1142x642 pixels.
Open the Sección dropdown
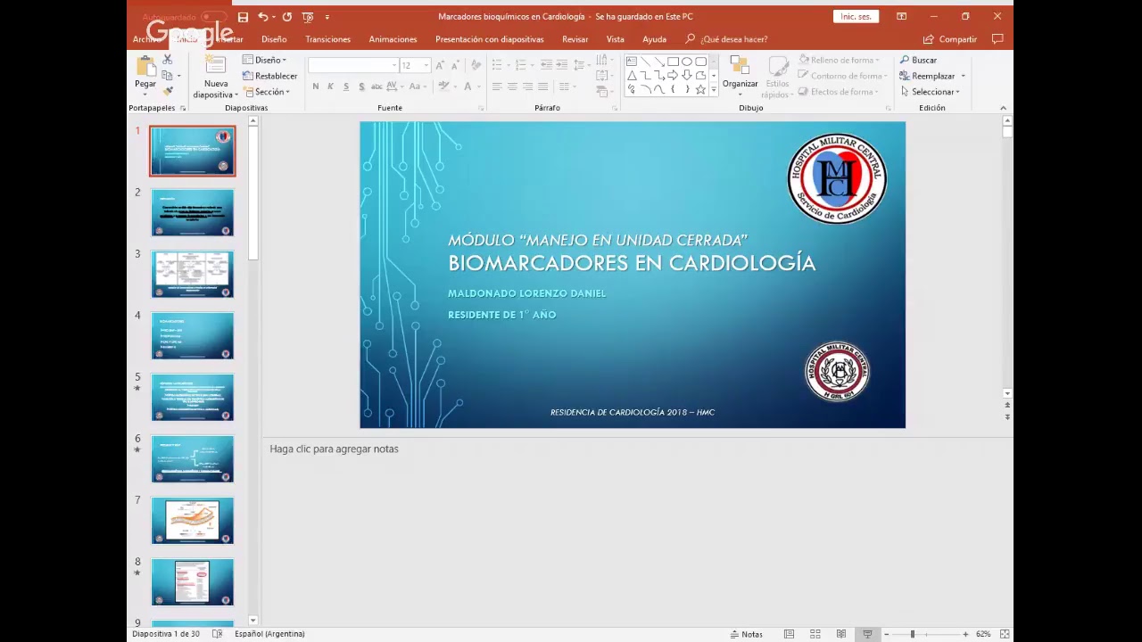click(266, 92)
